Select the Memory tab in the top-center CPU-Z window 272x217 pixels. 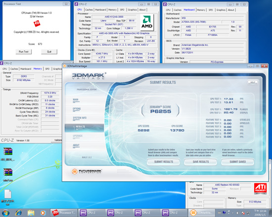pos(112,10)
